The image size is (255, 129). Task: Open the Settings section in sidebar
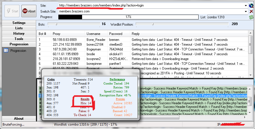point(19,23)
